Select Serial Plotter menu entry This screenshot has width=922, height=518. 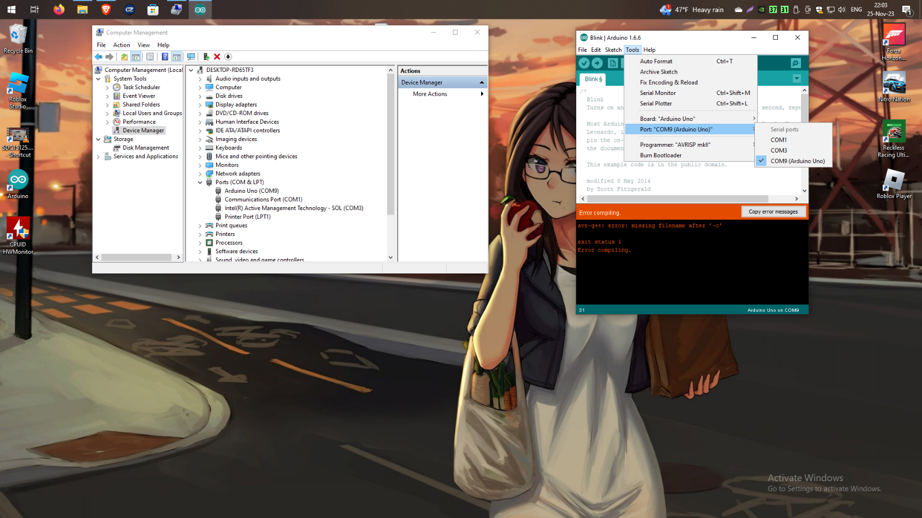(690, 104)
